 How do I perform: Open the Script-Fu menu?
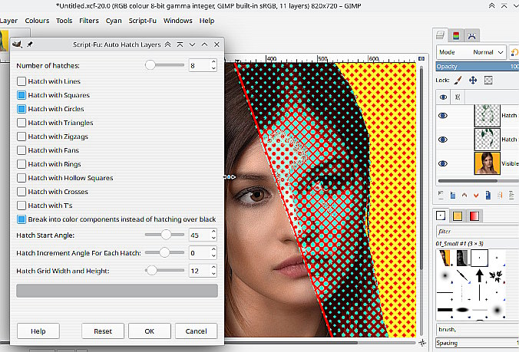142,21
